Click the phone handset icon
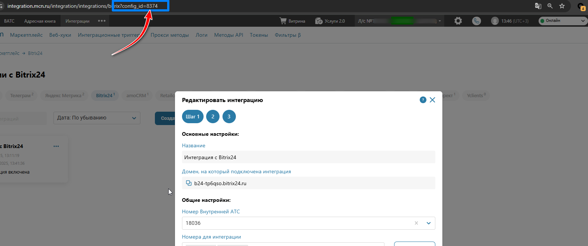The width and height of the screenshot is (588, 246). (x=476, y=21)
